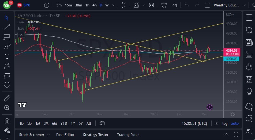Screen dimensions: 255x140
Task: Expand the Stock Screener dropdown arrow
Action: pos(48,135)
